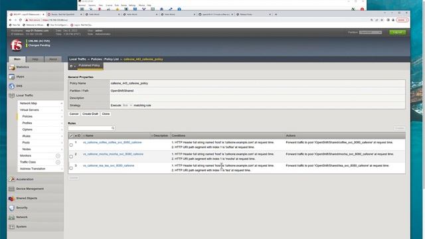Switch to the About tab
Viewport: 425px width, 239px height.
click(53, 59)
